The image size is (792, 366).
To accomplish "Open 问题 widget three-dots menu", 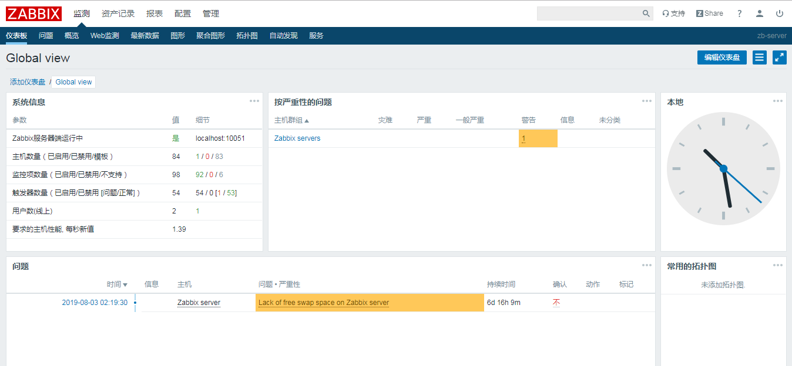I will (647, 265).
